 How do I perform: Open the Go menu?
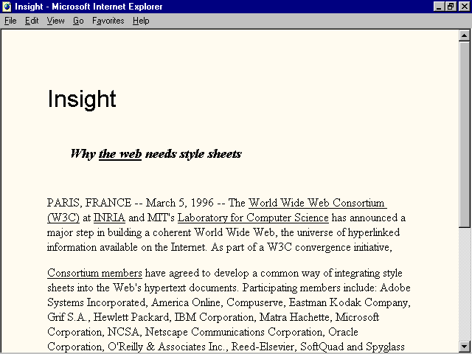[78, 21]
